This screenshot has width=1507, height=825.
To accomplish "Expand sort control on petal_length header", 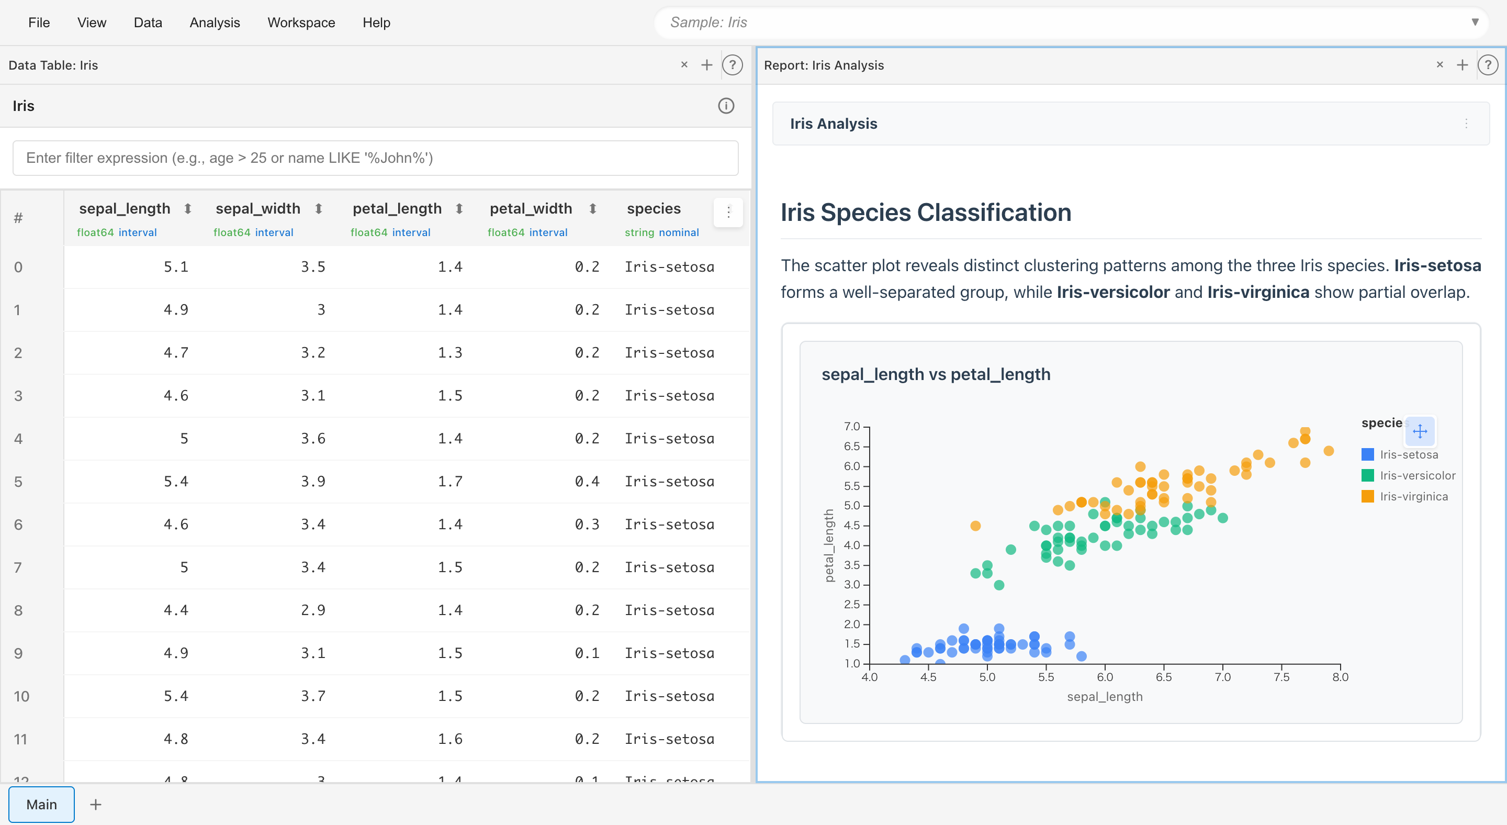I will coord(459,208).
